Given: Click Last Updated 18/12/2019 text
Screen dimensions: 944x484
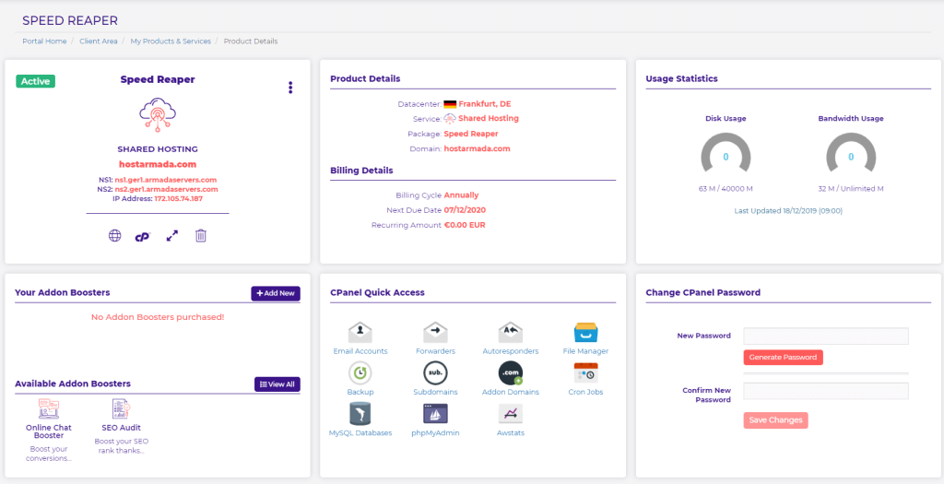Looking at the screenshot, I should (788, 211).
